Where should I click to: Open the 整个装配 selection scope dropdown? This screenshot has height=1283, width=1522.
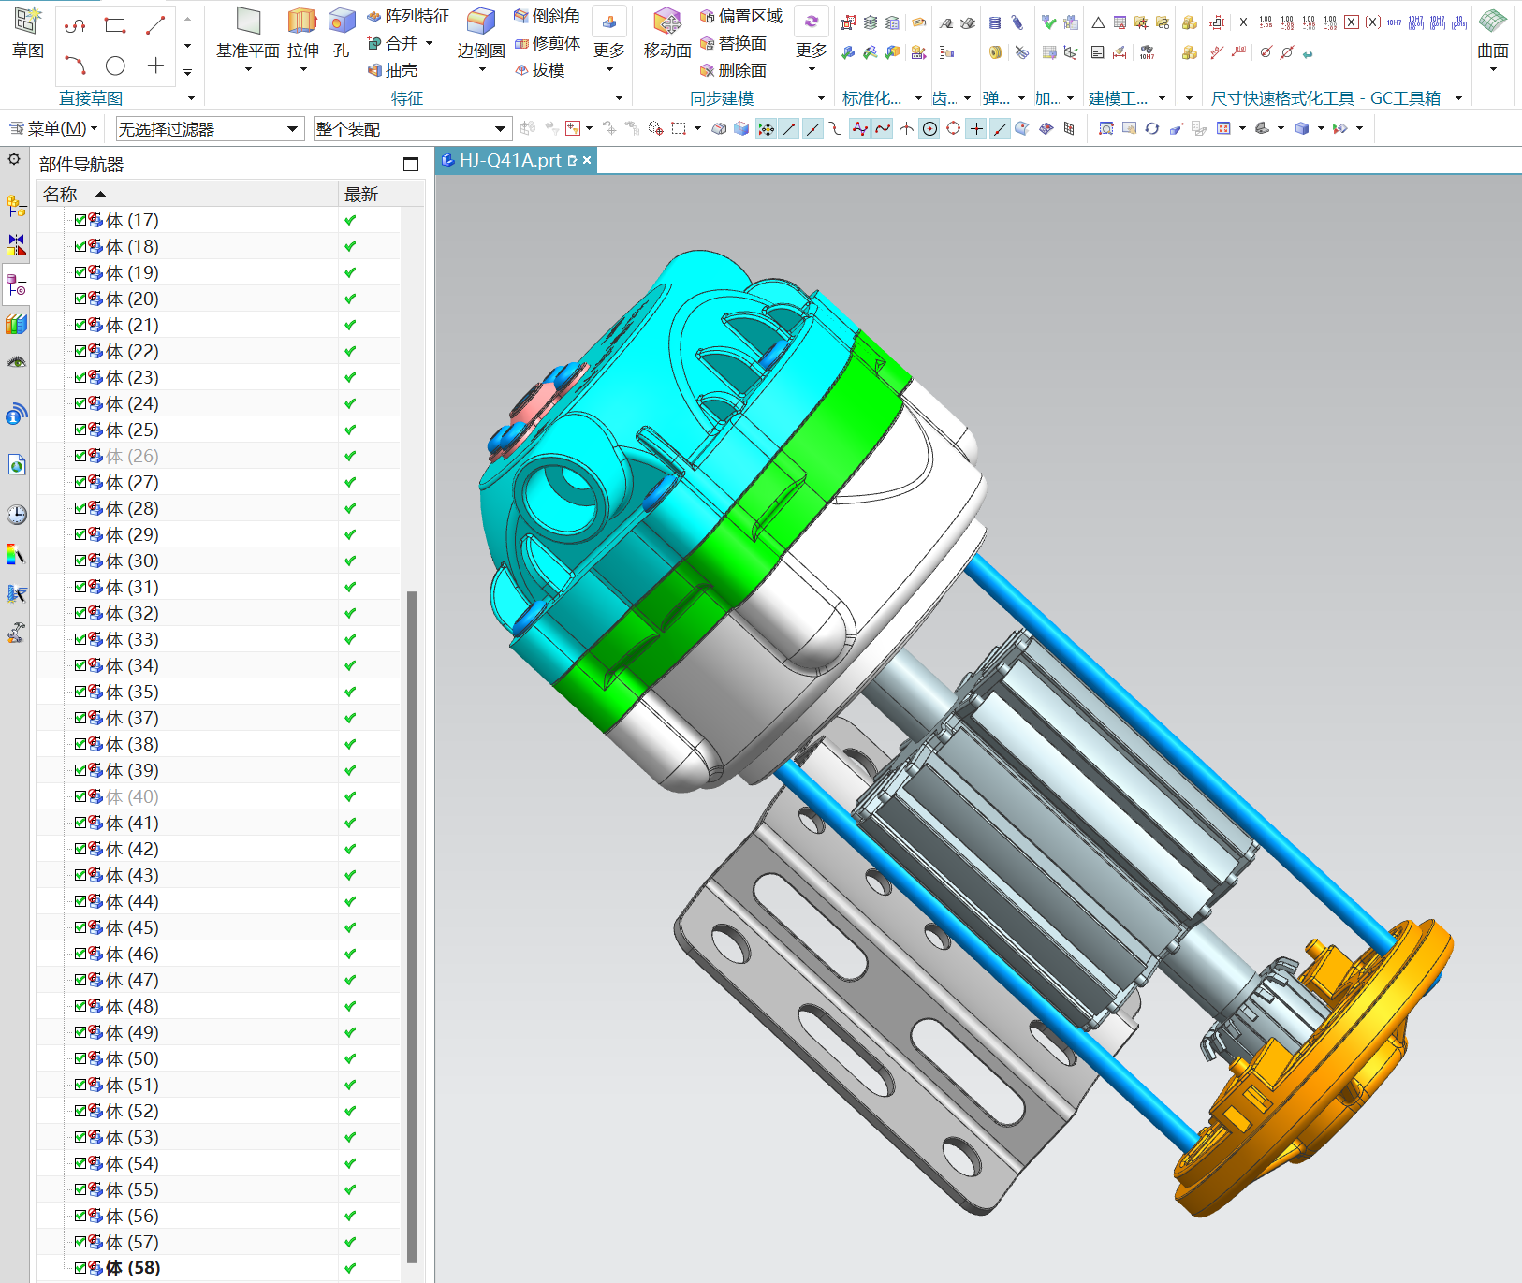[412, 128]
